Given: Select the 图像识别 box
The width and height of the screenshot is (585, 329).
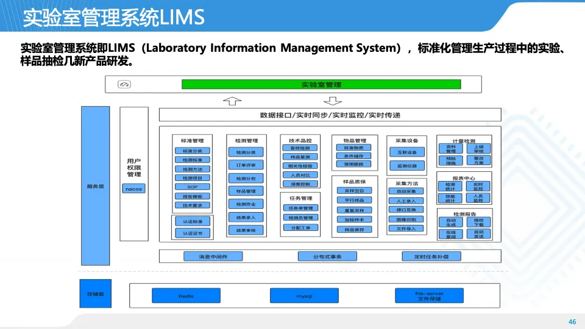Looking at the screenshot, I should point(406,219).
